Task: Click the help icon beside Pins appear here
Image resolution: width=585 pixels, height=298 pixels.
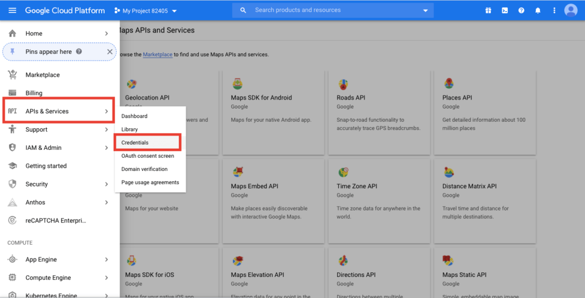Action: click(x=79, y=51)
